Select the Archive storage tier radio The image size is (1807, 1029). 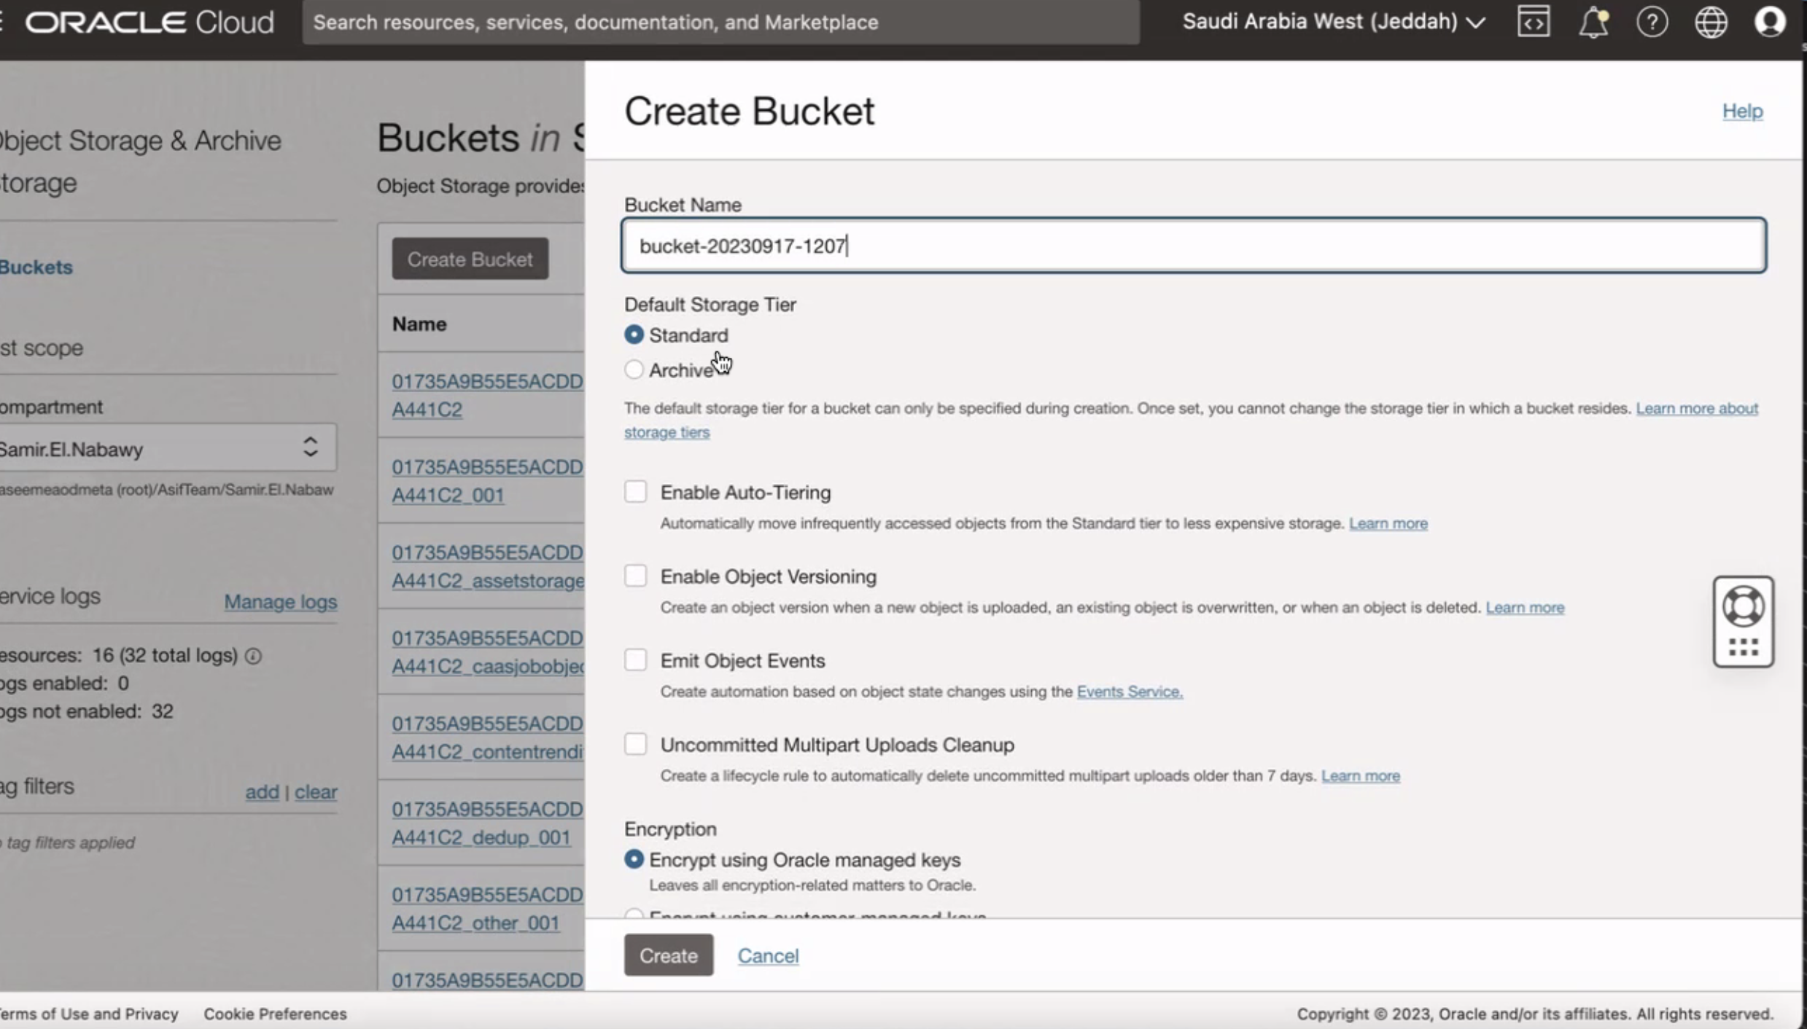(634, 369)
